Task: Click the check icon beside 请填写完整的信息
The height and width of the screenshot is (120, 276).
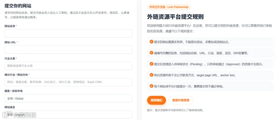Action: 151,53
